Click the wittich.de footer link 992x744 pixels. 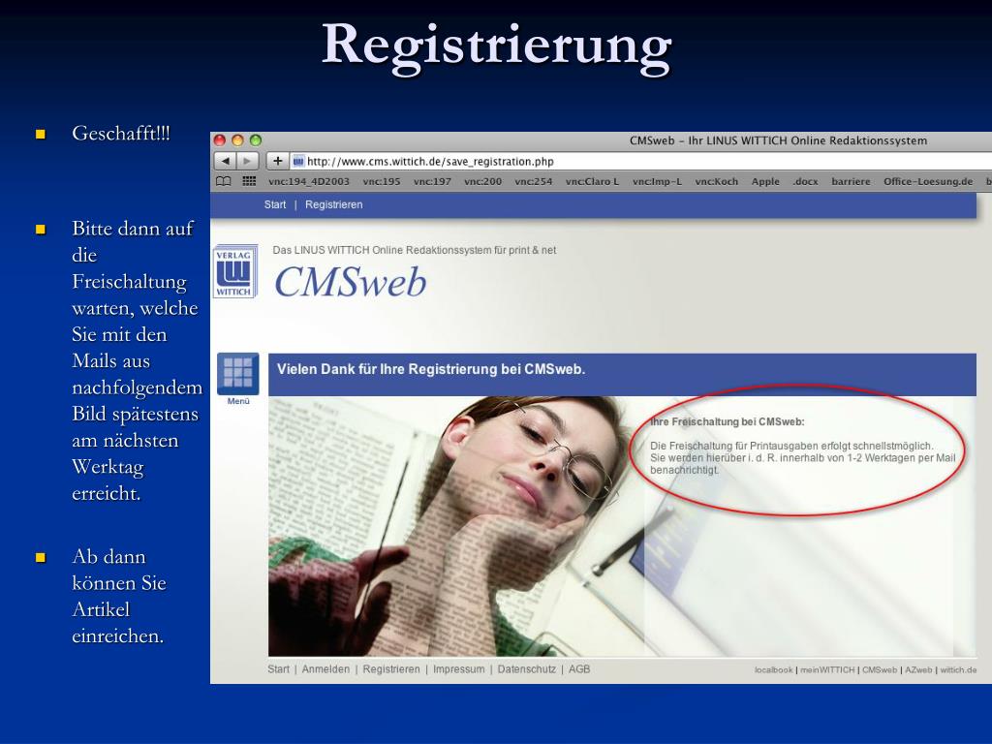pyautogui.click(x=958, y=670)
